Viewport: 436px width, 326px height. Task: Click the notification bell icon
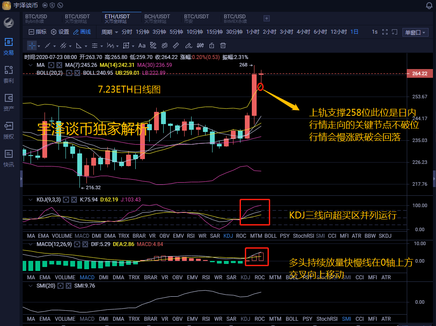(x=429, y=5)
